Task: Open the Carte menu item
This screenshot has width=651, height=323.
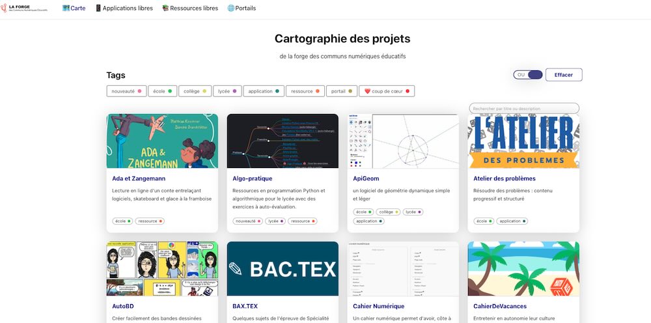Action: (x=74, y=8)
